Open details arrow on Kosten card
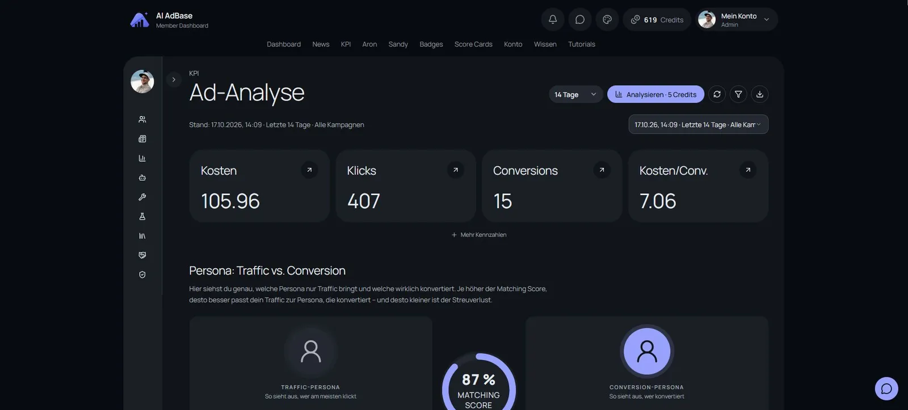The image size is (908, 410). (309, 170)
